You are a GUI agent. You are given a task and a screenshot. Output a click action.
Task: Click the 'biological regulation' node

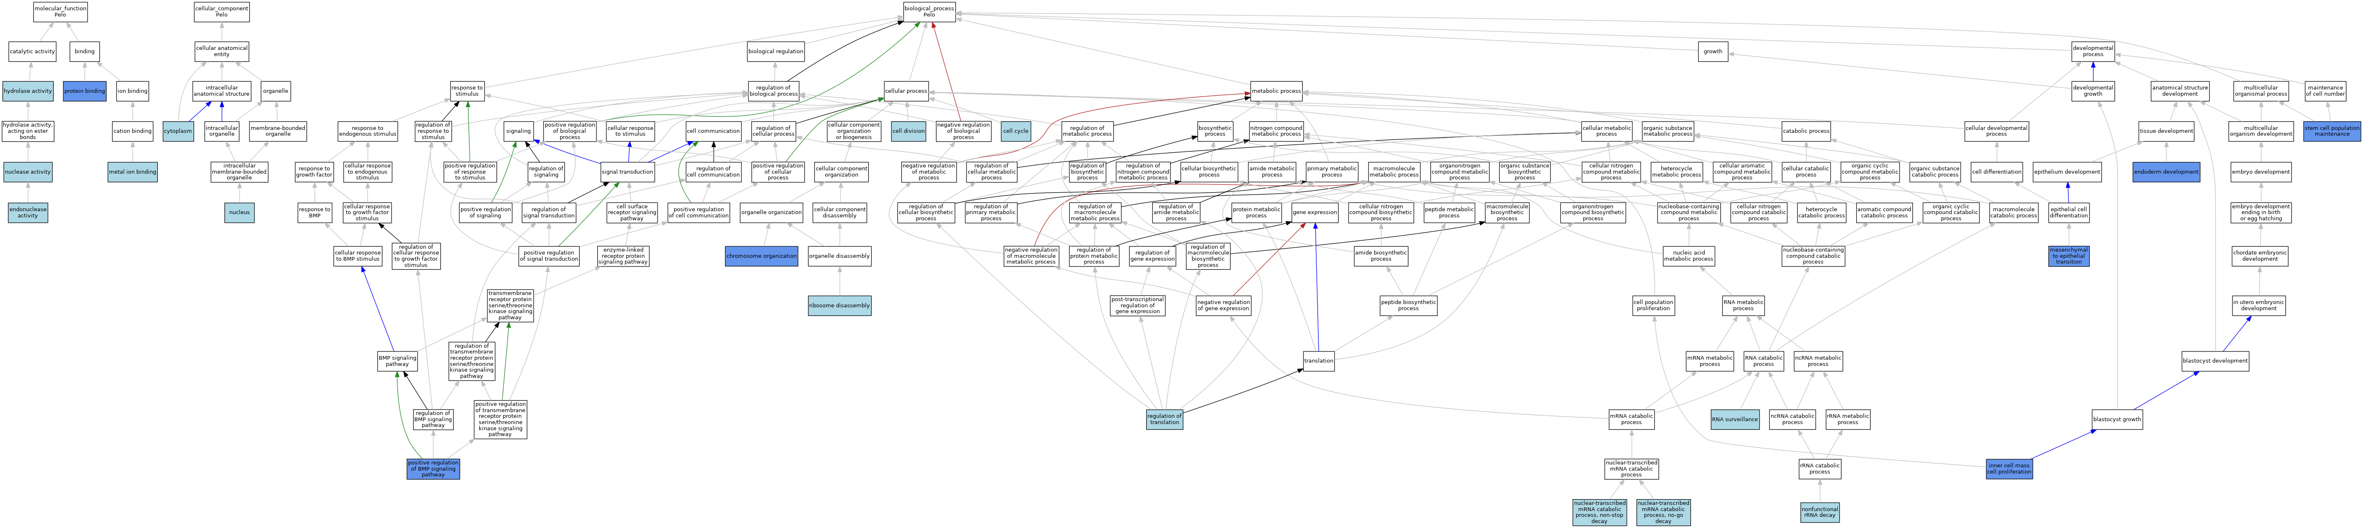775,51
